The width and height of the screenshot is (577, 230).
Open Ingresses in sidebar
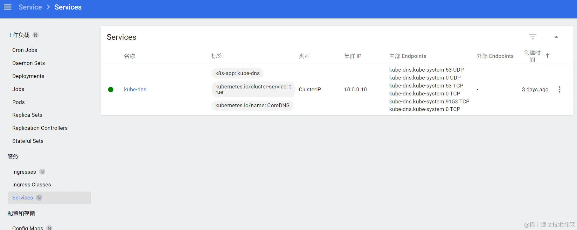[24, 172]
